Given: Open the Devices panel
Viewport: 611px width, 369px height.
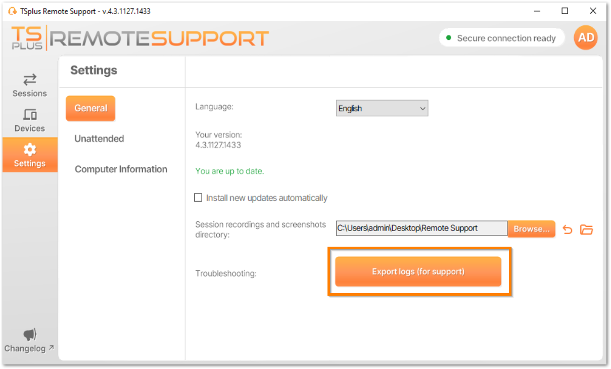Looking at the screenshot, I should (x=29, y=120).
